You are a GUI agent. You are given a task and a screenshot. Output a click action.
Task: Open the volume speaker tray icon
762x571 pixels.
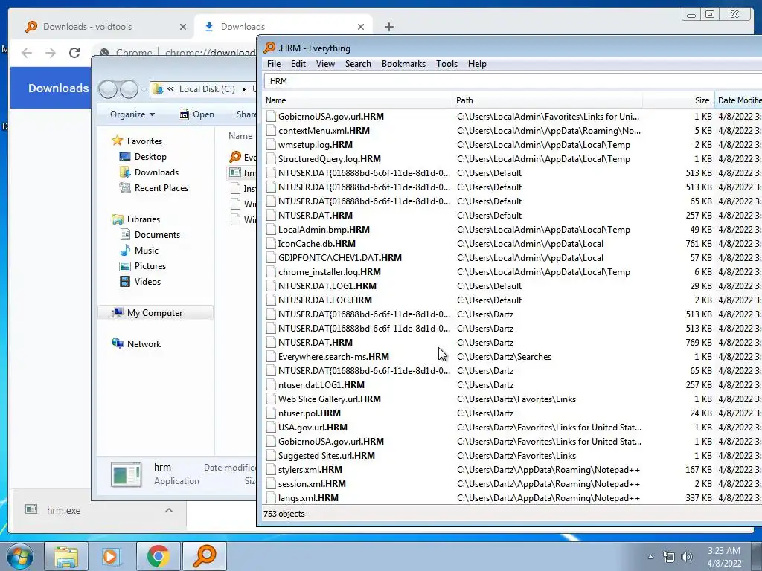(x=687, y=557)
